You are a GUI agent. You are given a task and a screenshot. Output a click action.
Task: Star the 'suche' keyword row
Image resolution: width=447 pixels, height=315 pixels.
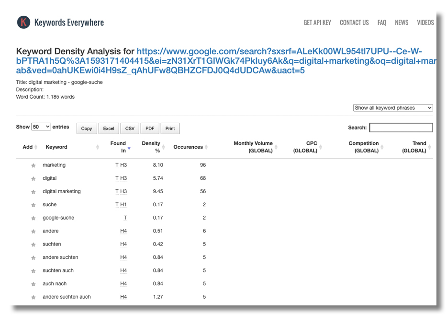pyautogui.click(x=34, y=205)
